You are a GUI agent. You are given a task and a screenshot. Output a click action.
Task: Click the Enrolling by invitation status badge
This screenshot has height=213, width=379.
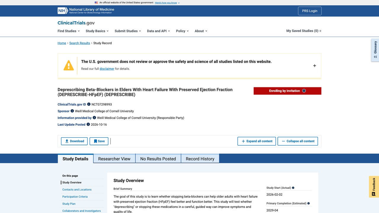[x=288, y=91]
